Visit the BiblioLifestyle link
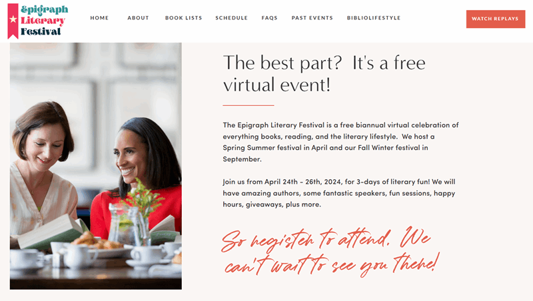 pyautogui.click(x=374, y=18)
